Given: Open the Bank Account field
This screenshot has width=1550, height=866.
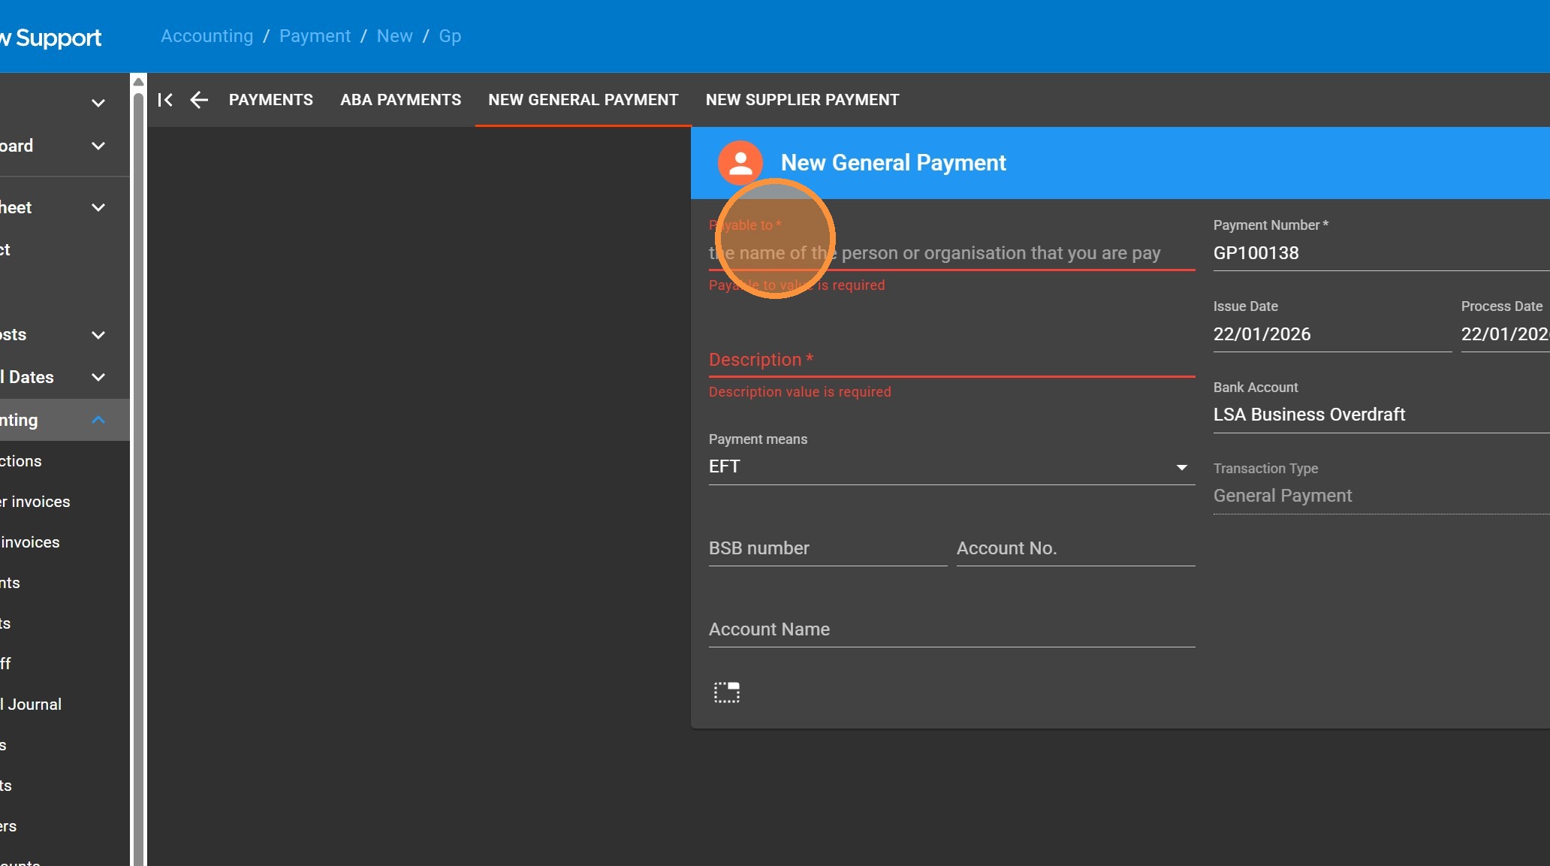Looking at the screenshot, I should point(1380,415).
